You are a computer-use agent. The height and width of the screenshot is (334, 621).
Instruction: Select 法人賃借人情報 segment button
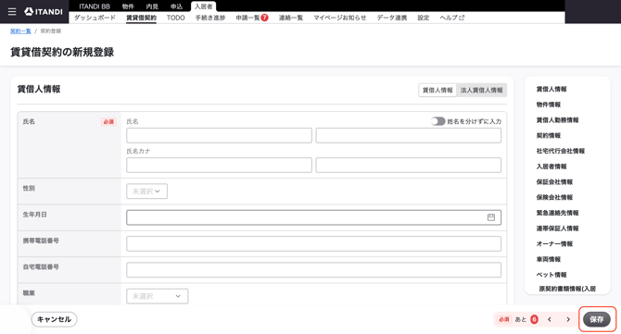tap(482, 90)
